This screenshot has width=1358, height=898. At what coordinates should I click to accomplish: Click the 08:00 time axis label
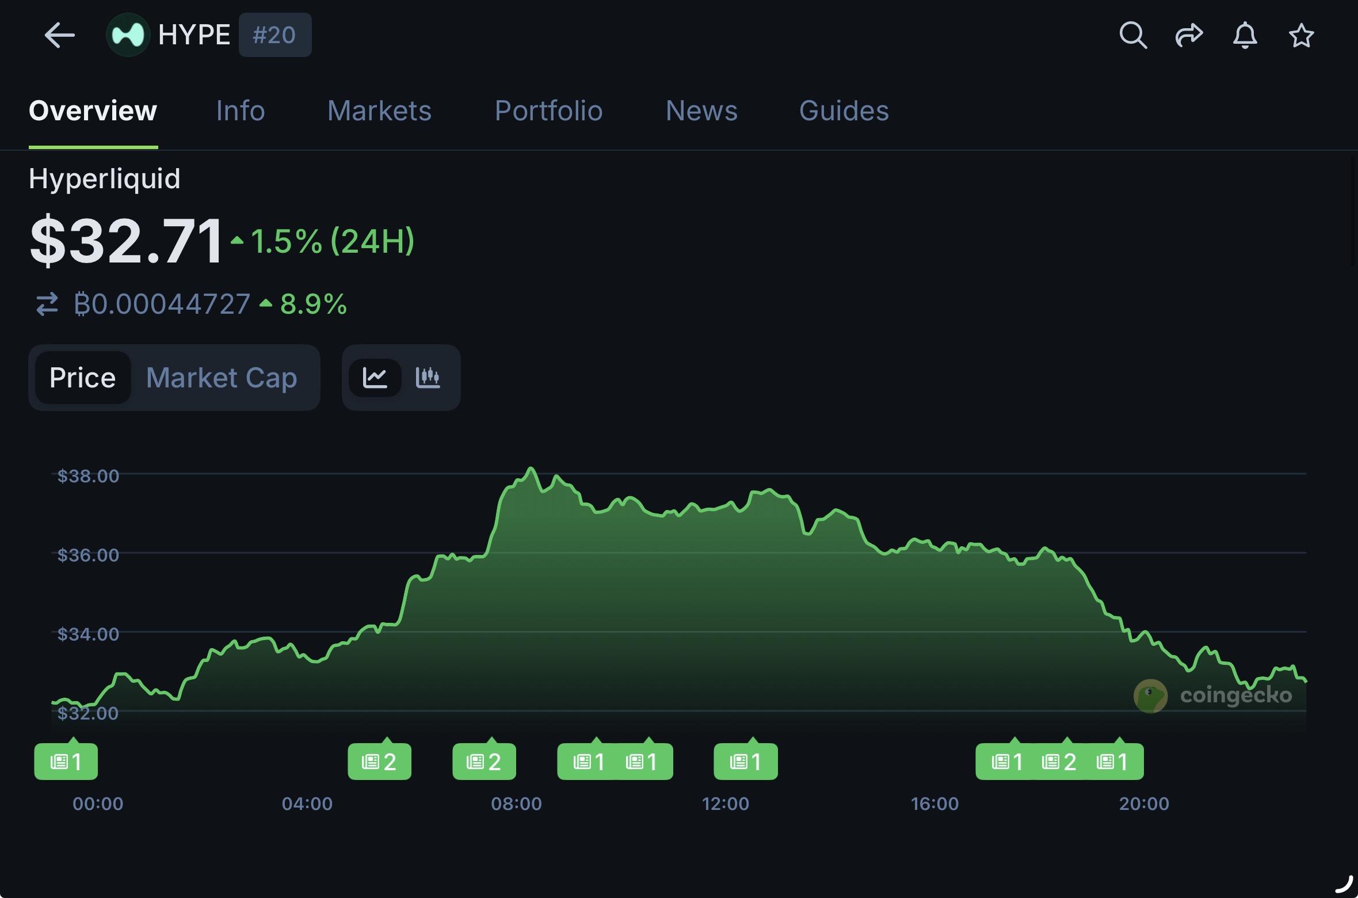(516, 804)
